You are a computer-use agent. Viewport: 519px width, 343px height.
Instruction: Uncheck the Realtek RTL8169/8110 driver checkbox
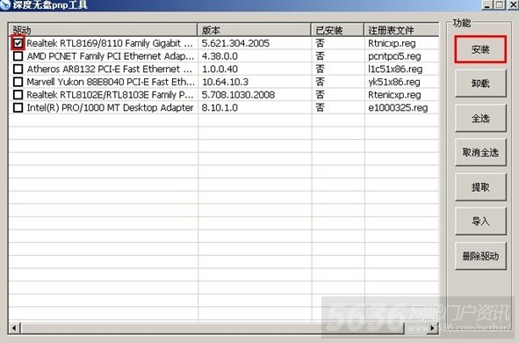[18, 43]
